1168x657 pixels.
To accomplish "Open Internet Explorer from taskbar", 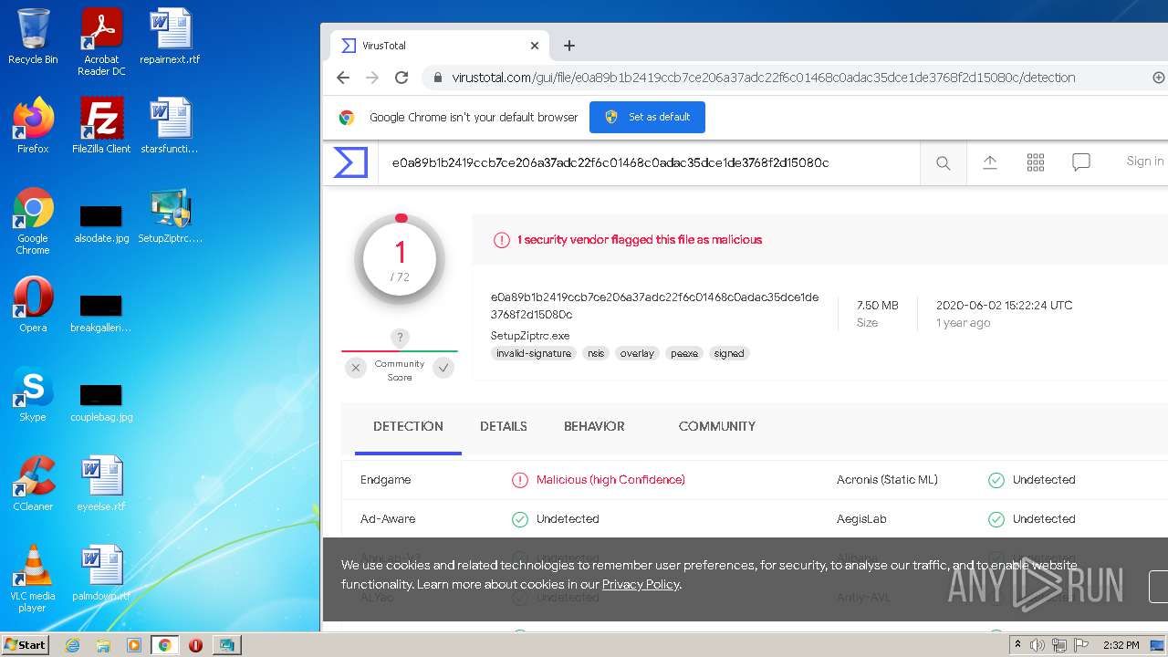I will (72, 645).
